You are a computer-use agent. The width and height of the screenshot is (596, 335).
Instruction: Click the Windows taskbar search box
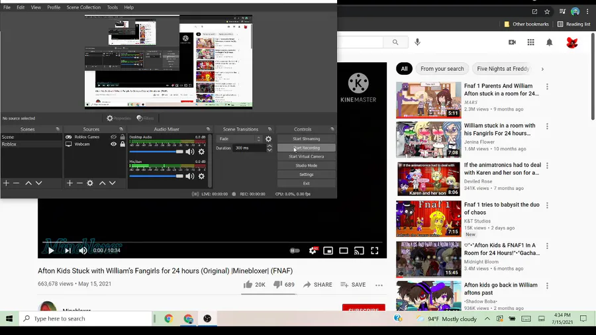click(85, 318)
